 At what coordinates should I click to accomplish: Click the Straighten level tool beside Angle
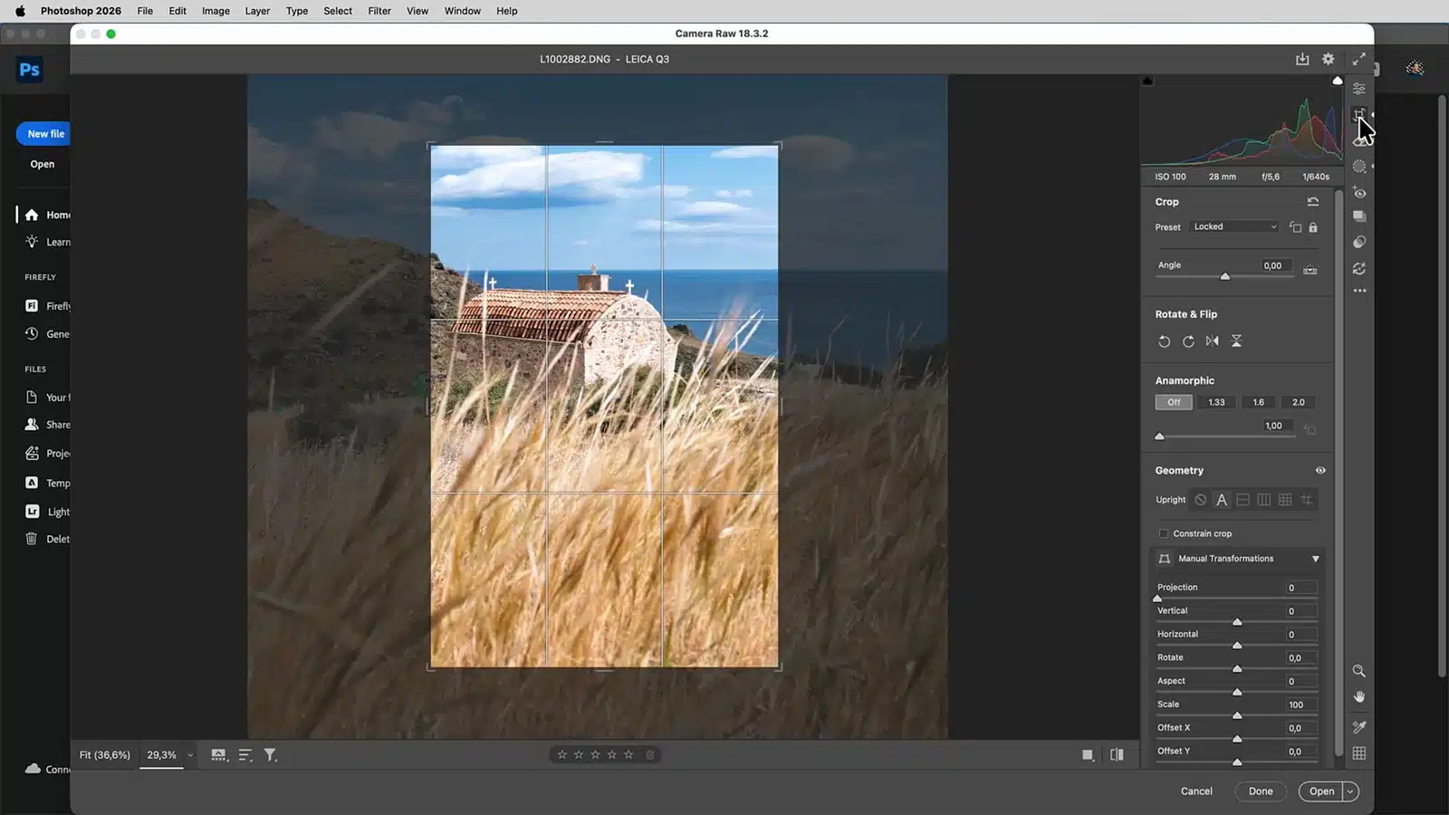coord(1310,269)
